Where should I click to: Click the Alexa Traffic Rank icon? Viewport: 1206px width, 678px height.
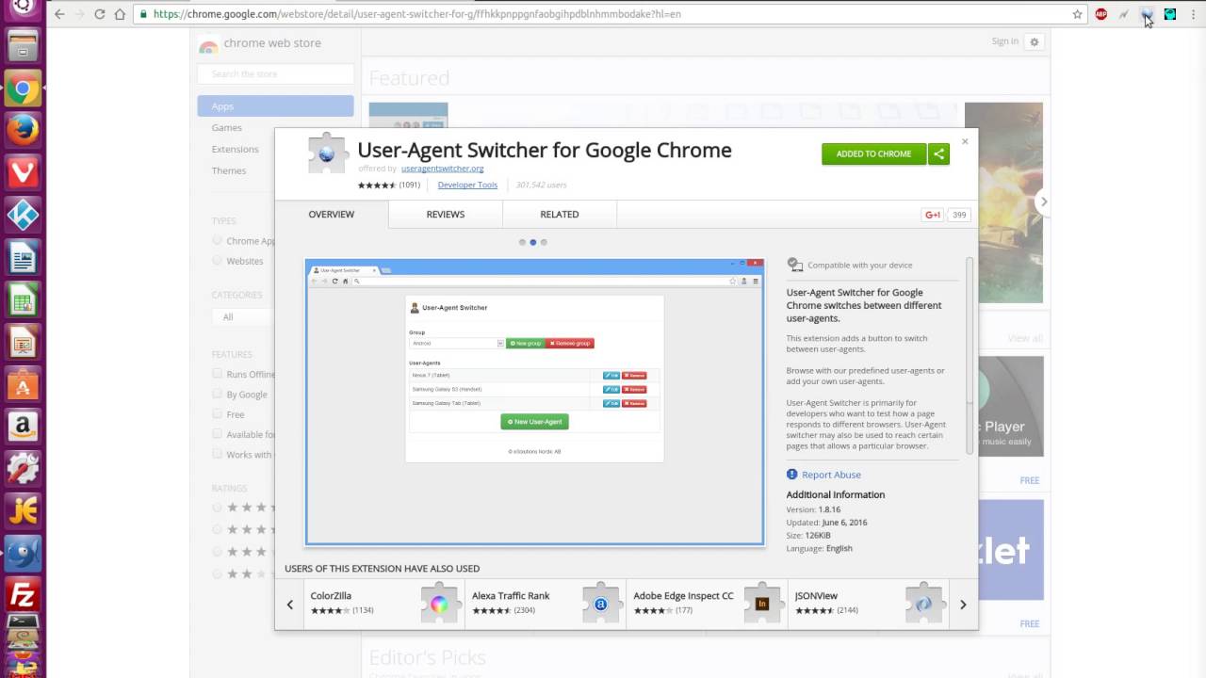click(x=600, y=604)
